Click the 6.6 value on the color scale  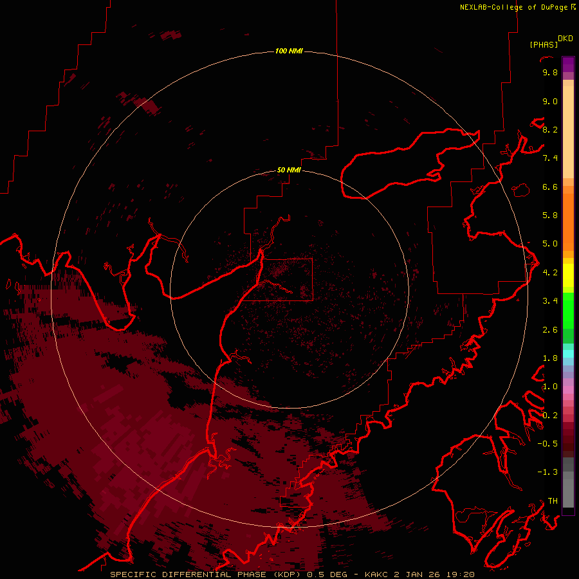[x=550, y=187]
